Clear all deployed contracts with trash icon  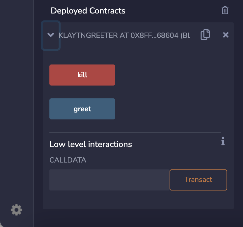point(225,11)
